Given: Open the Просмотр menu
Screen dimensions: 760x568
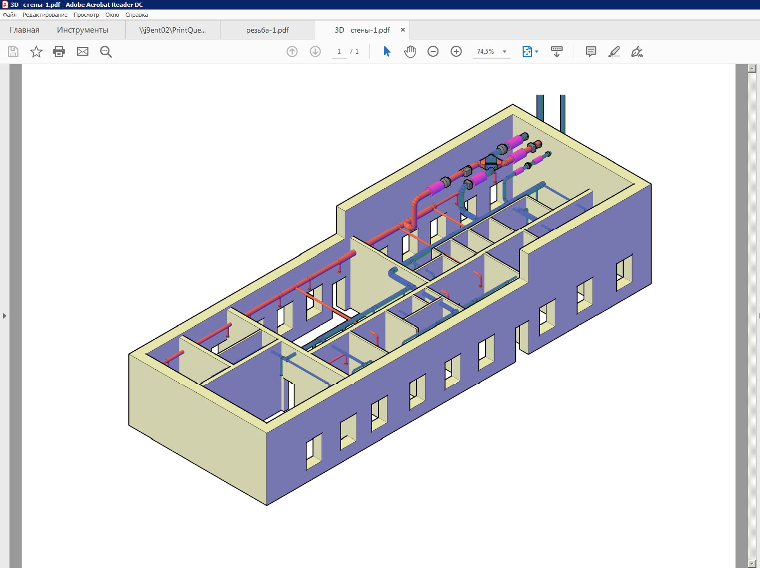Looking at the screenshot, I should coord(86,15).
